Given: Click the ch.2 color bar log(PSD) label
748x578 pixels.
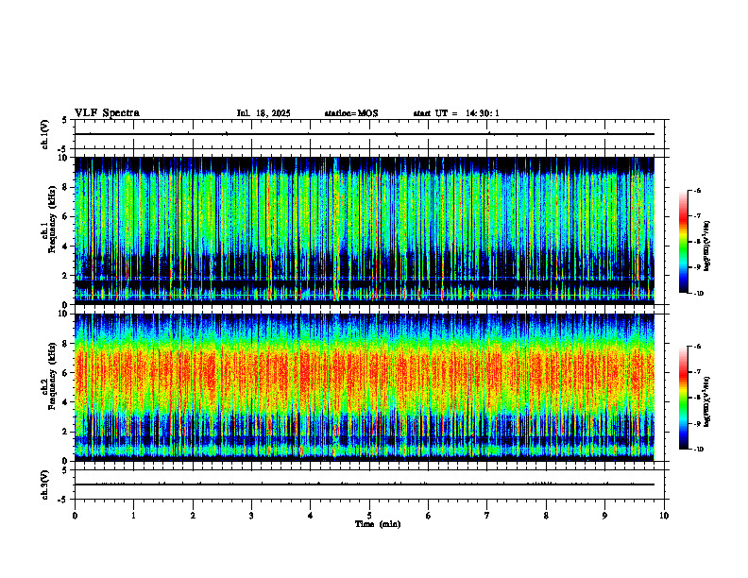Looking at the screenshot, I should [x=707, y=401].
